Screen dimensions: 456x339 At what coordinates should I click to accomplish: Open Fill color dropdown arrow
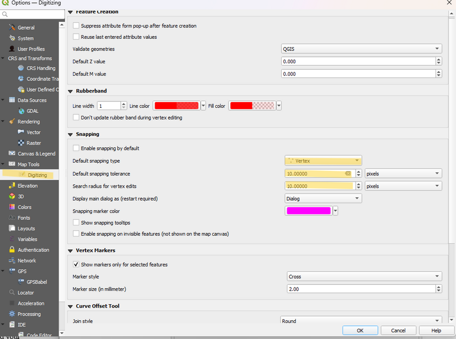tap(279, 106)
